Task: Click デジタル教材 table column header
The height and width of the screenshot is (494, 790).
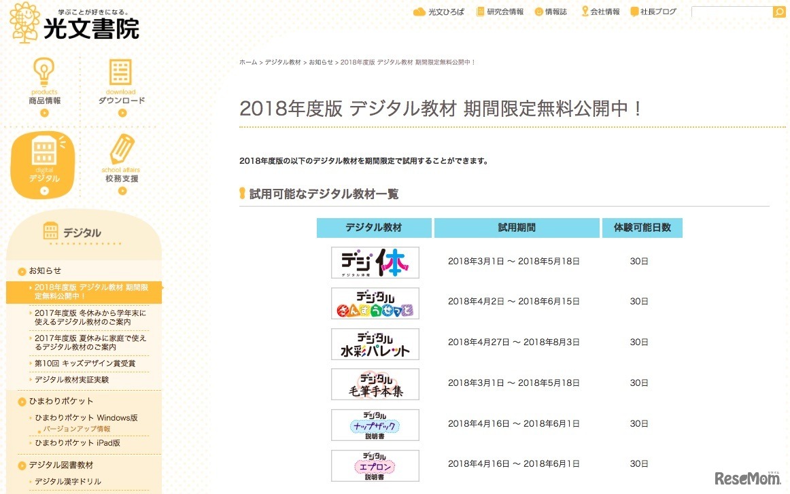Action: (x=374, y=228)
